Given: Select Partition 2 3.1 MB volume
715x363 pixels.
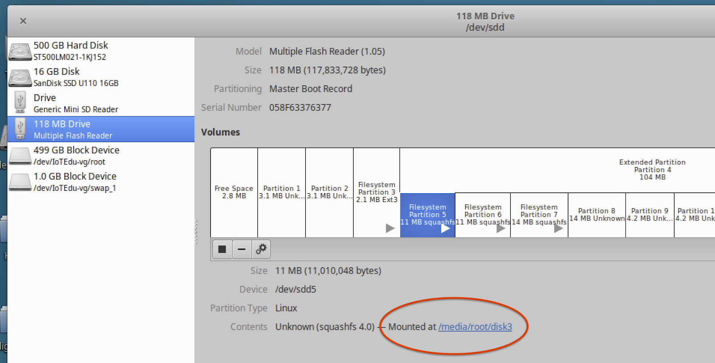Looking at the screenshot, I should [x=329, y=192].
